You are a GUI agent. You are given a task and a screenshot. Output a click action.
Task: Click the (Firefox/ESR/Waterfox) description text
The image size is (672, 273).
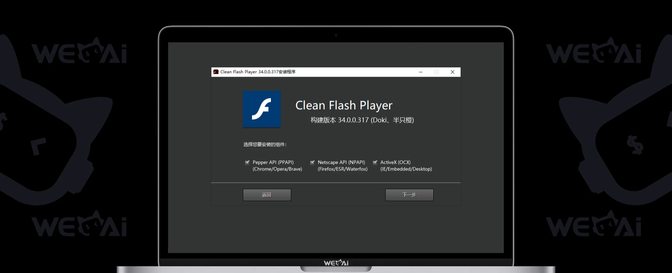[343, 169]
